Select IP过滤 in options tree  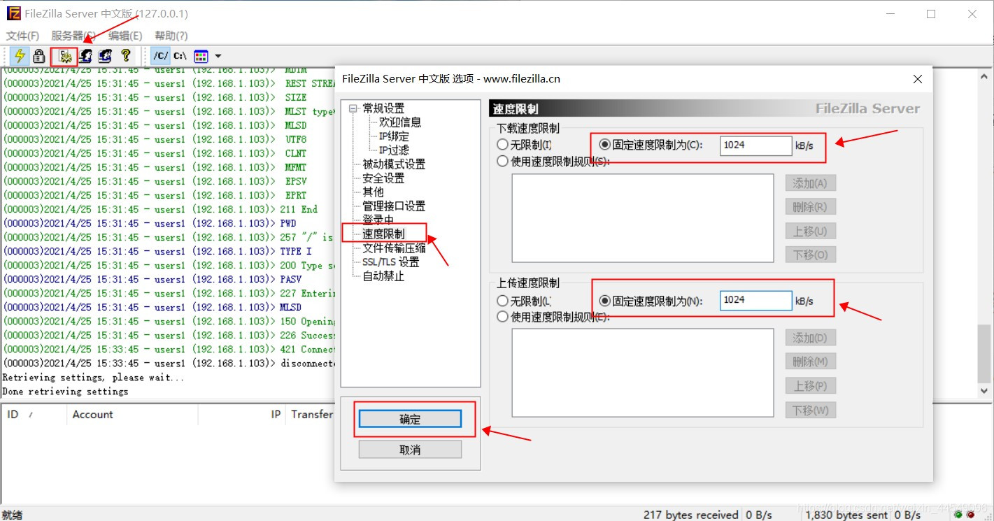click(394, 150)
